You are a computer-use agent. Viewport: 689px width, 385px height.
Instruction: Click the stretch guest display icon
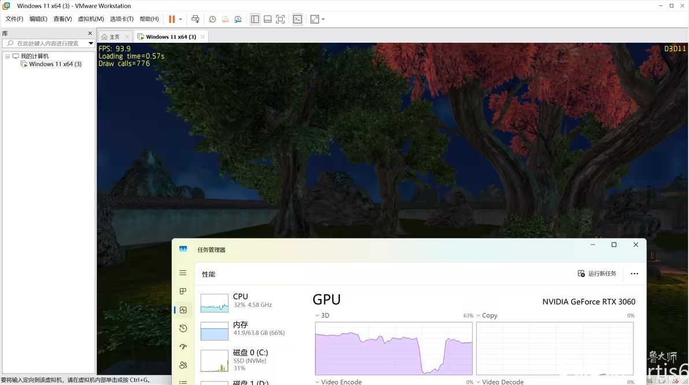314,19
